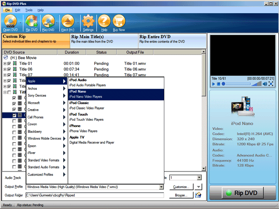Open output folder icon next to Browse
Viewport: 279px width, 209px height.
click(198, 195)
